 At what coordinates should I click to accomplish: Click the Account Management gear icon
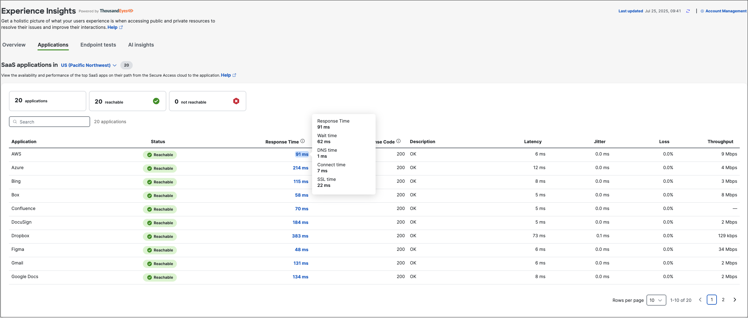click(x=702, y=11)
